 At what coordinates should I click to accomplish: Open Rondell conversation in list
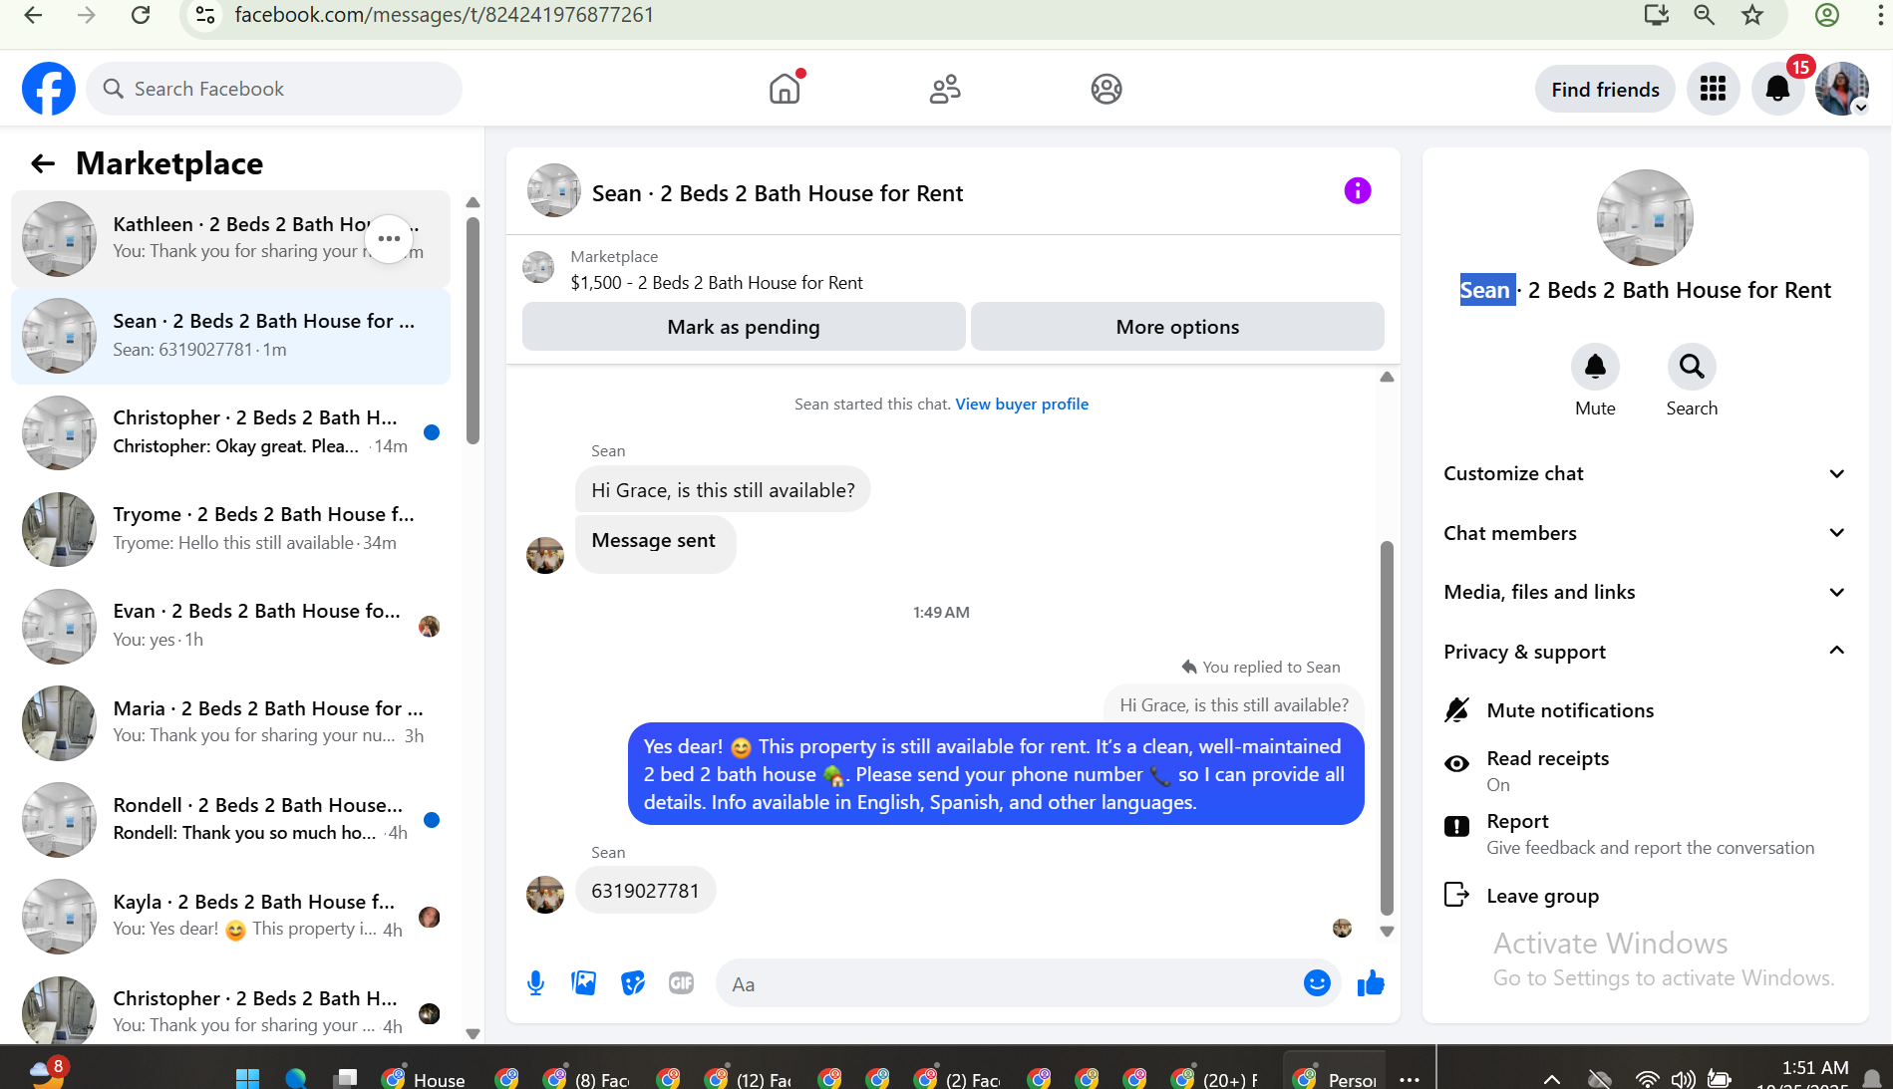coord(230,820)
